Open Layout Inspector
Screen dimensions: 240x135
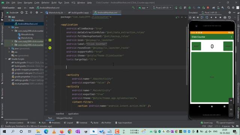[225, 123]
